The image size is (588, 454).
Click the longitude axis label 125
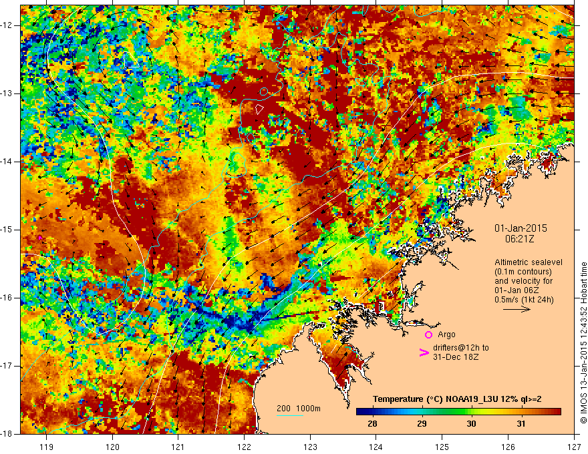(x=442, y=447)
